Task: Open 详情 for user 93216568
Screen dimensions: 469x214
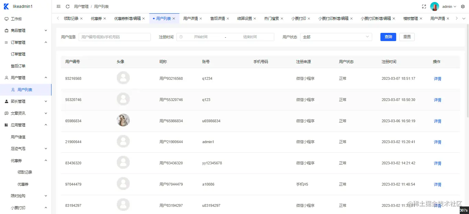Action: point(437,79)
